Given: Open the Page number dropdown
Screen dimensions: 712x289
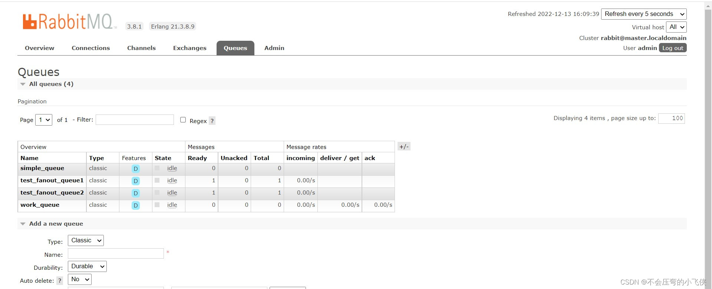Looking at the screenshot, I should [44, 120].
